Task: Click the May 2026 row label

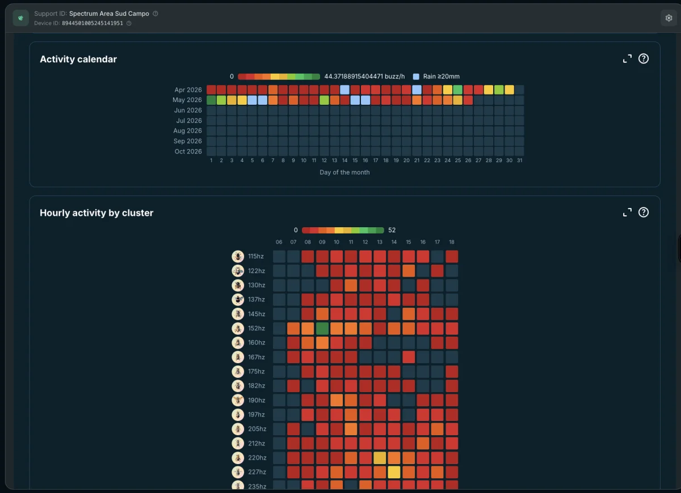Action: point(187,100)
